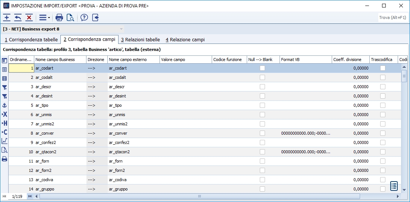Click the export H sidebar icon
Screen dimensions: 410x202
point(4,123)
